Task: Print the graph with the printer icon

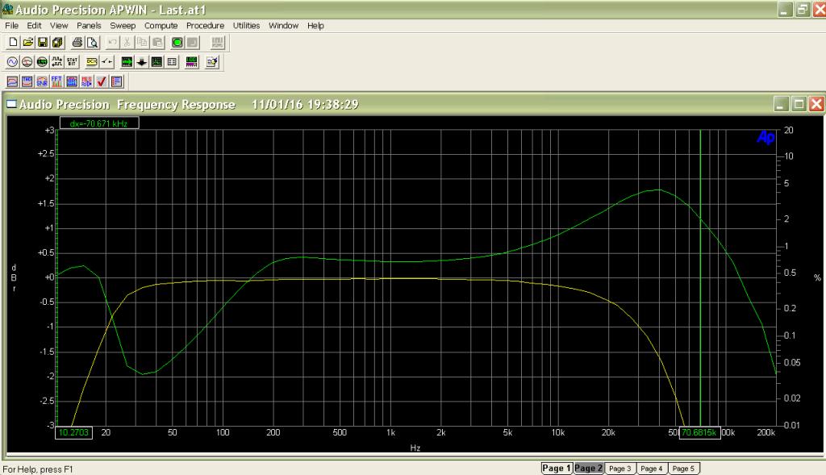Action: (x=77, y=42)
